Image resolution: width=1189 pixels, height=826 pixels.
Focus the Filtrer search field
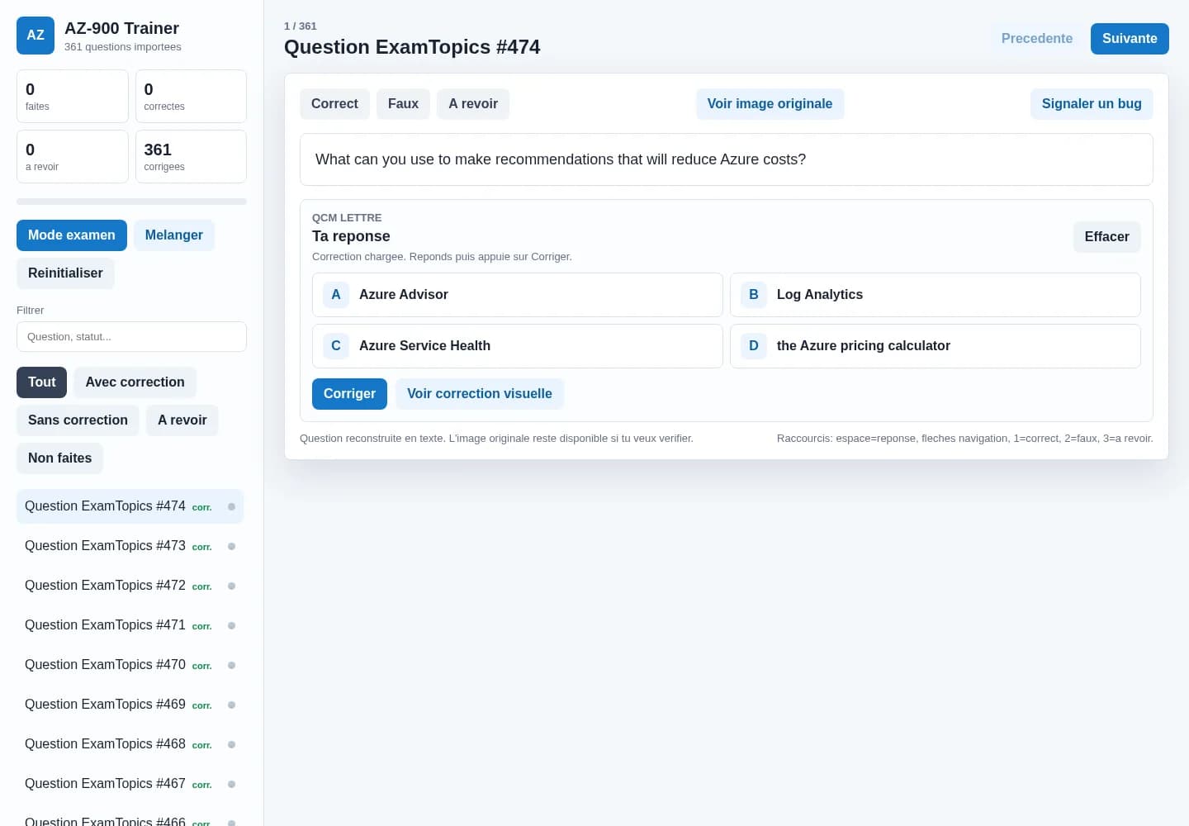131,337
